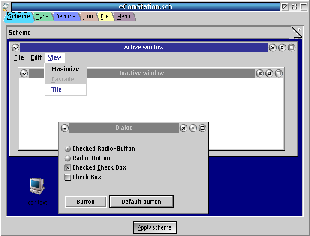Minimize the Dialog preview
Viewport: 310px width, 236px height.
click(193, 128)
